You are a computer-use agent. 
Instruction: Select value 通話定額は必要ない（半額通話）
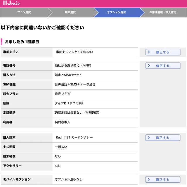(77, 113)
